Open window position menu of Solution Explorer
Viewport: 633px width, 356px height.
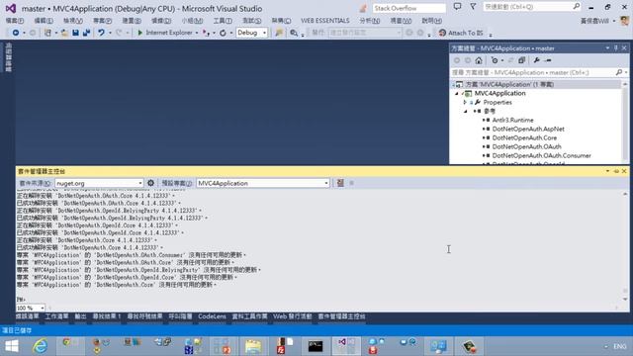click(607, 48)
